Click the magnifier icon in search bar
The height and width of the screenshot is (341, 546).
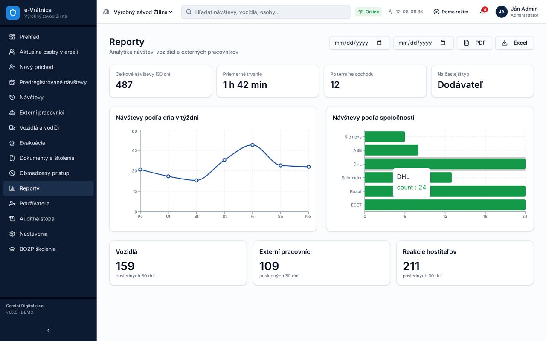pos(189,12)
